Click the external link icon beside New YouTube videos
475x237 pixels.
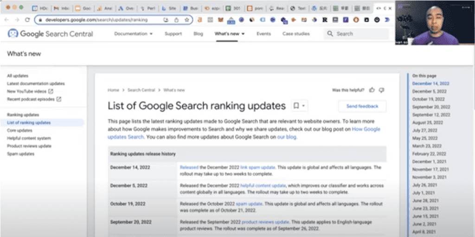click(x=51, y=91)
